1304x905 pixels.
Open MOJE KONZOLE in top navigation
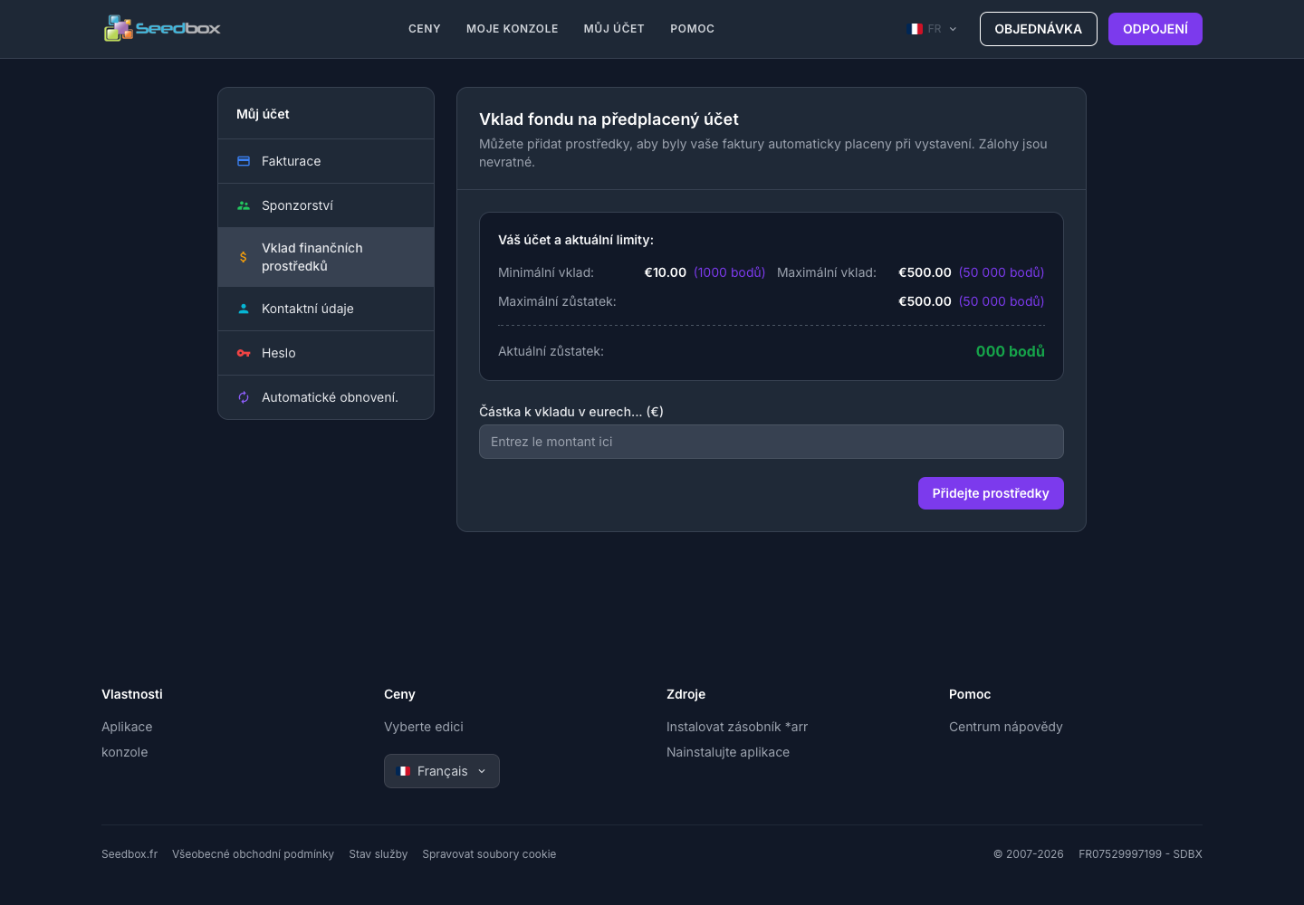point(513,29)
